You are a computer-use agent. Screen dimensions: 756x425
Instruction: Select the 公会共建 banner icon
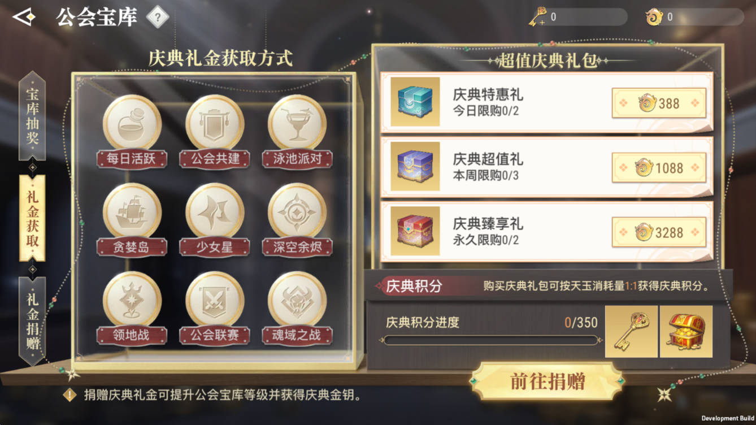(215, 124)
